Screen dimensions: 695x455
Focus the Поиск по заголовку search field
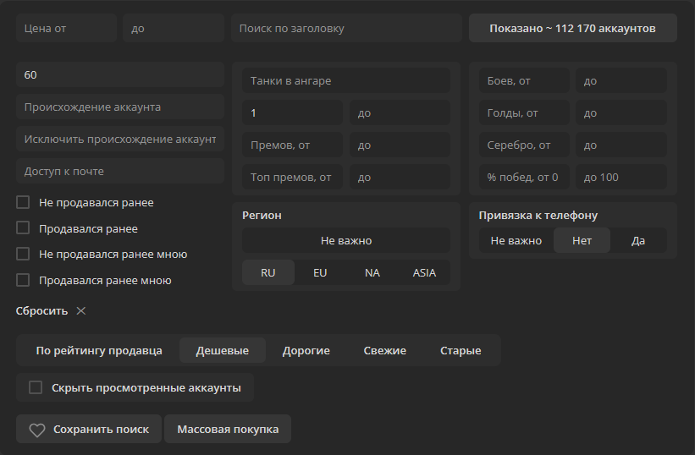345,28
